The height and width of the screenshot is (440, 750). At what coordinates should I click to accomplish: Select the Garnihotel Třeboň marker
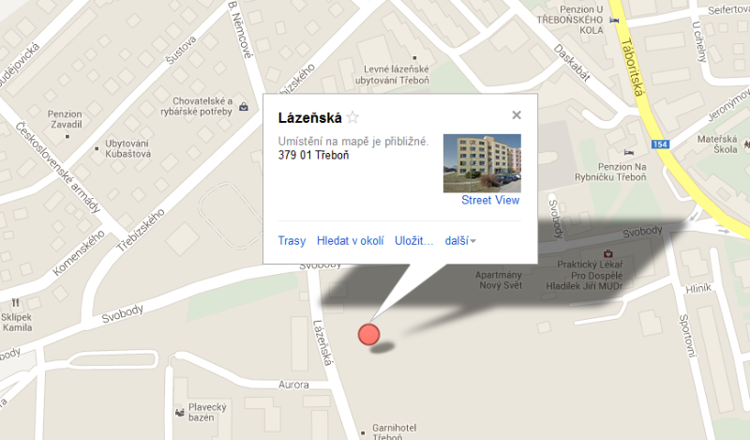363,432
